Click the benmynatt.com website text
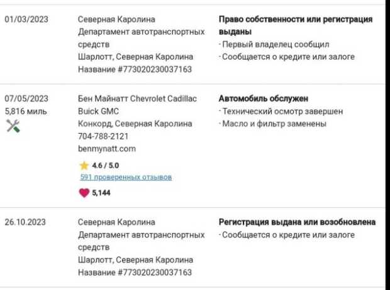 [107, 149]
